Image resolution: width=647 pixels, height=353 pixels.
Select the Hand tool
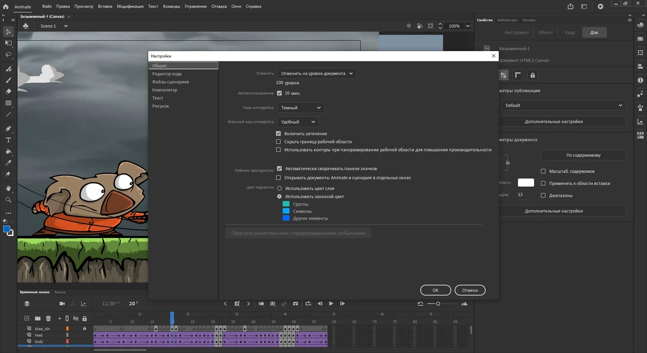coord(8,188)
